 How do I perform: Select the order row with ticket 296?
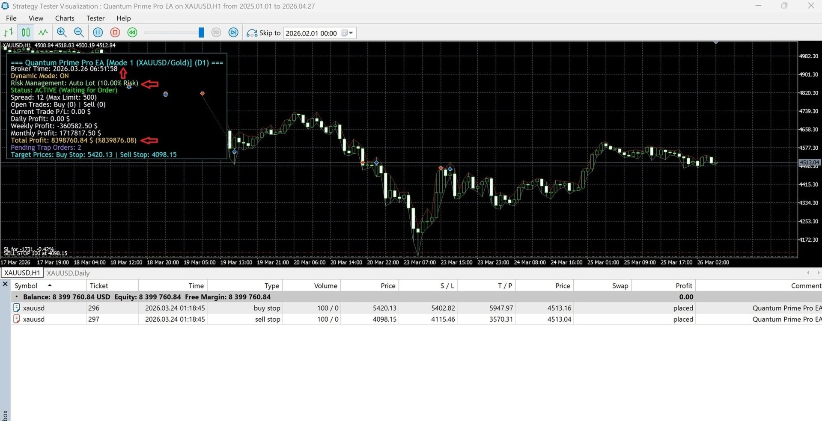(416, 308)
